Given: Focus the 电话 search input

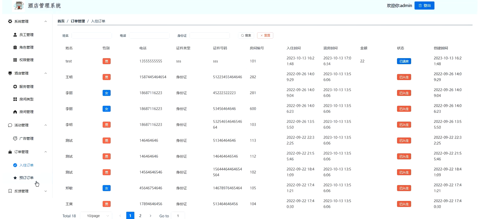Looking at the screenshot, I should pyautogui.click(x=149, y=36).
